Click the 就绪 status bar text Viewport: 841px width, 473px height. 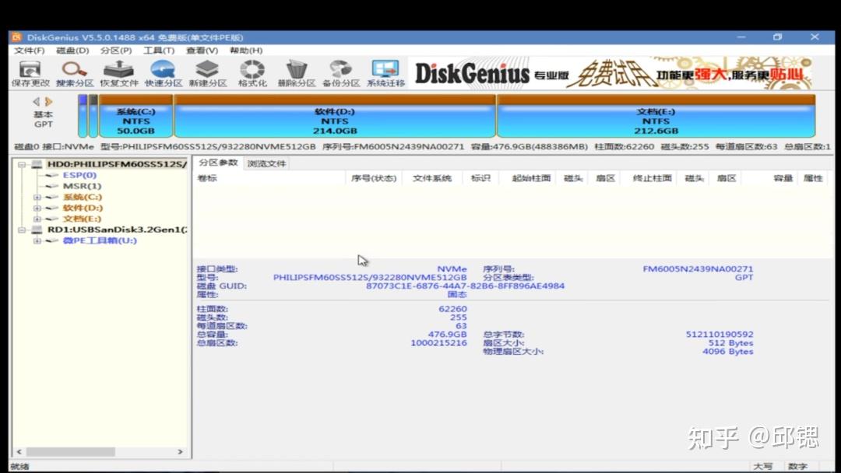(19, 466)
